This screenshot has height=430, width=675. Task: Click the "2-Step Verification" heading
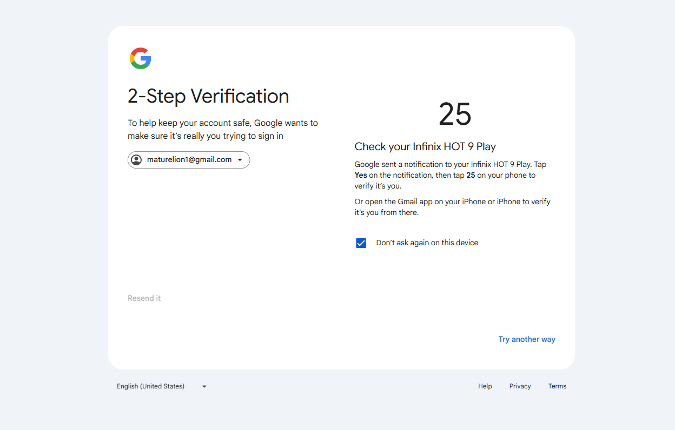click(208, 96)
